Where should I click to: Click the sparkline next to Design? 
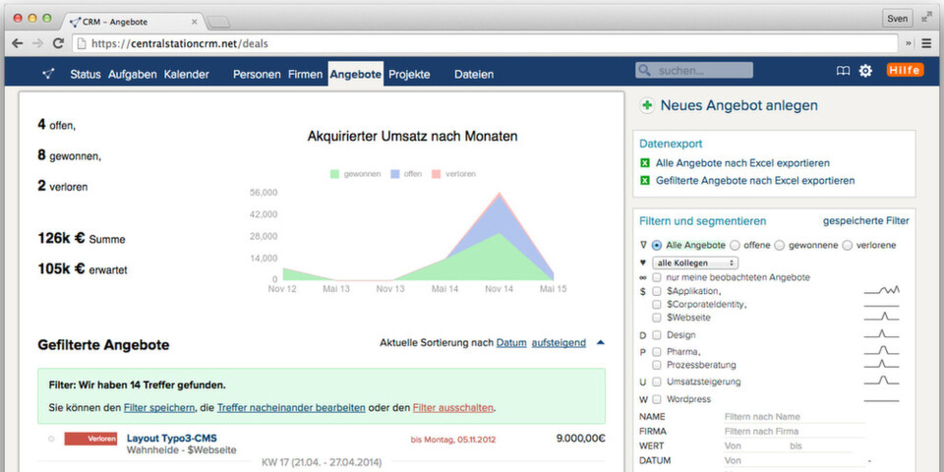click(x=881, y=334)
